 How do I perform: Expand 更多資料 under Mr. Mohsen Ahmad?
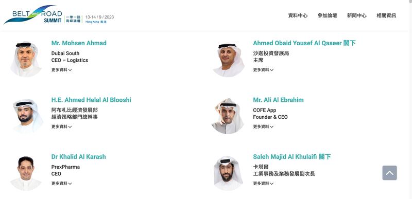(61, 70)
